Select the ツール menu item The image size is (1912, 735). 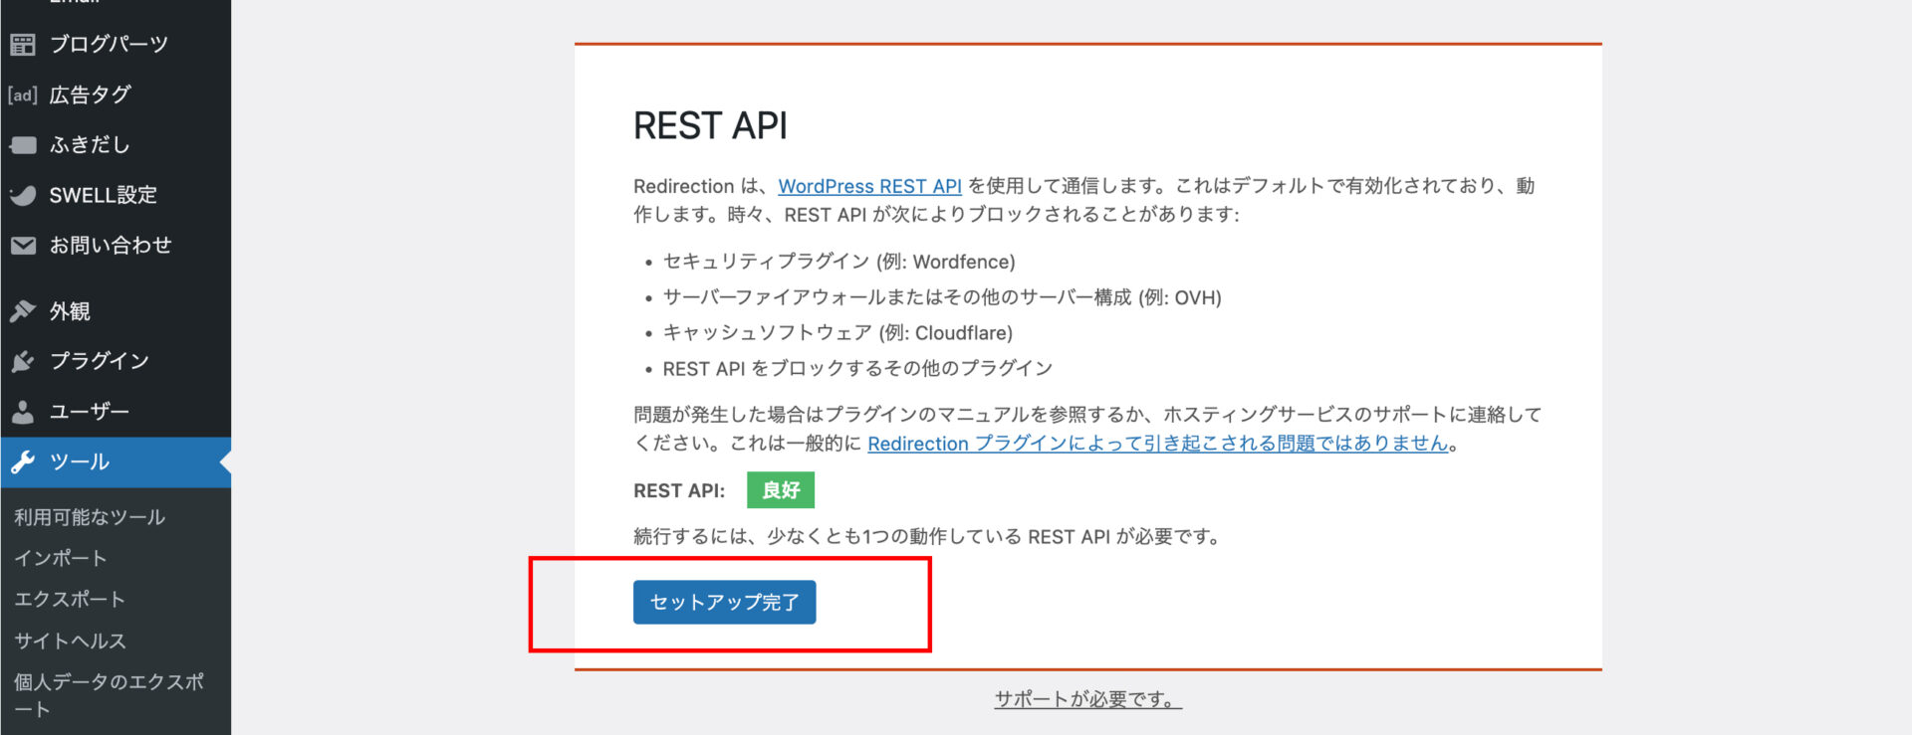click(116, 461)
